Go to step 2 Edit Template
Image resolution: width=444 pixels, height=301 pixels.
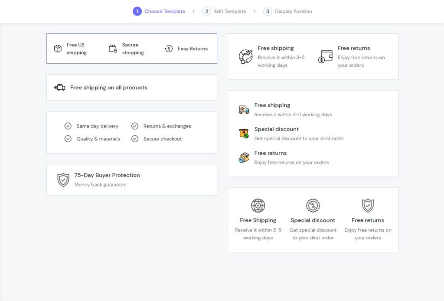point(224,11)
